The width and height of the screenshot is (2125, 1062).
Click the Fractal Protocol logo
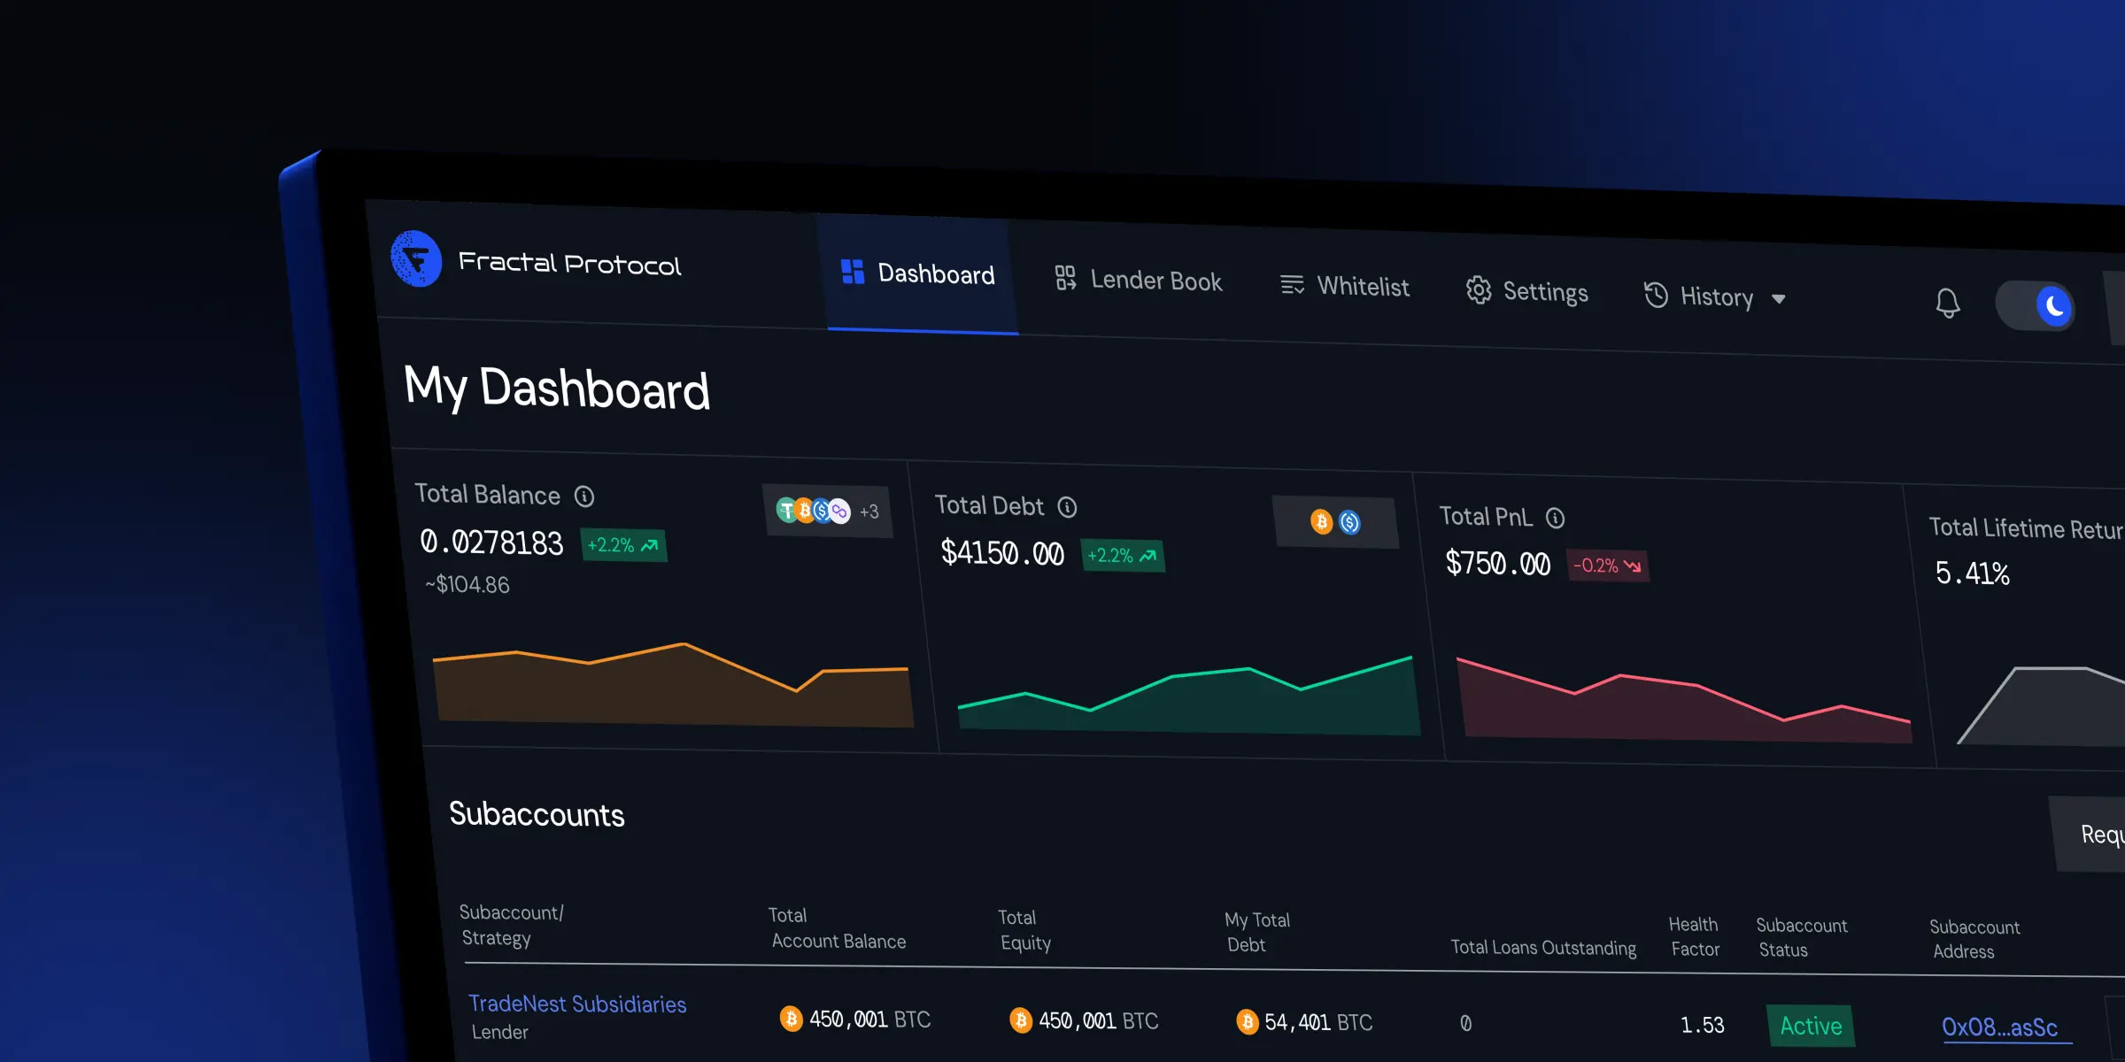417,259
